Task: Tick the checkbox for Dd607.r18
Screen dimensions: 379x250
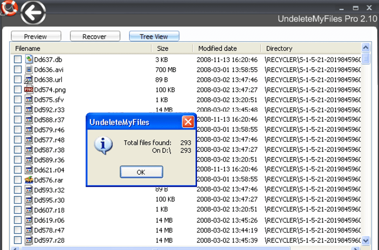Action: (x=17, y=210)
